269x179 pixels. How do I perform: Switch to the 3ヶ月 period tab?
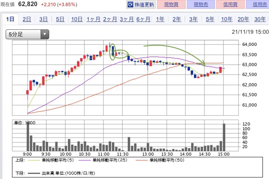pyautogui.click(x=127, y=19)
